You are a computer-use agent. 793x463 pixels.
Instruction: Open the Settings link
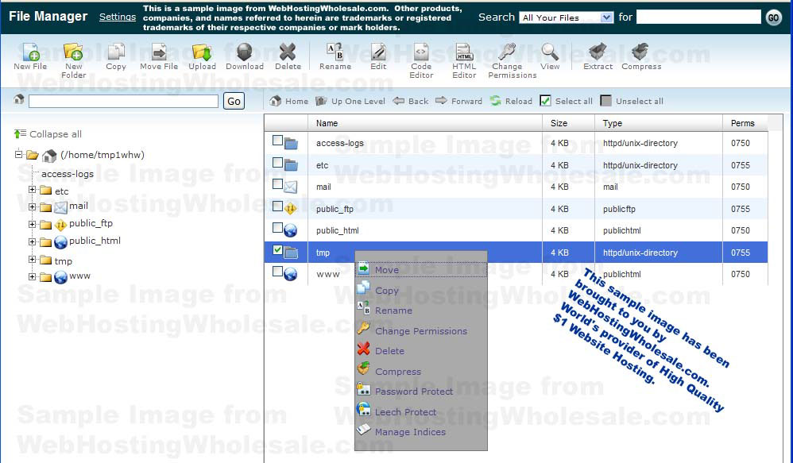(118, 17)
